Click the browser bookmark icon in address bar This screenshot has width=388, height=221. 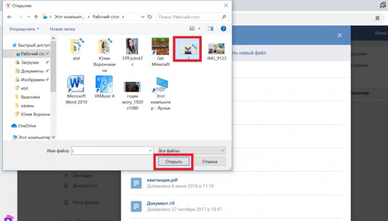click(x=378, y=18)
